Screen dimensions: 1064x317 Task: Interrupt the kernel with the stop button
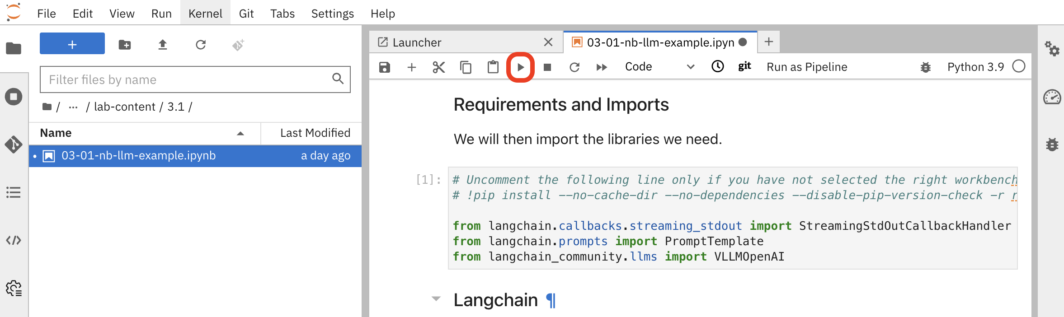547,67
